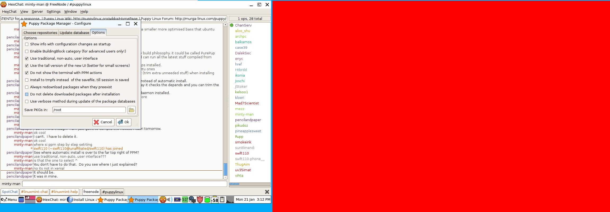Switch to freenode server tab
Screen dimensions: 610x212
91,192
